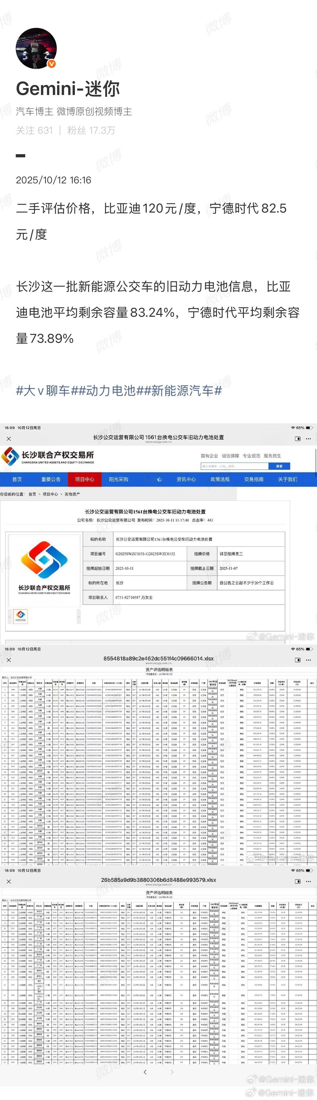
Task: Open the 资讯中心 navigation tab
Action: tap(186, 479)
